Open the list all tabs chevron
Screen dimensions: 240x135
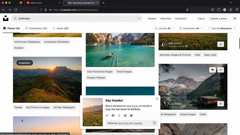pyautogui.click(x=231, y=3)
